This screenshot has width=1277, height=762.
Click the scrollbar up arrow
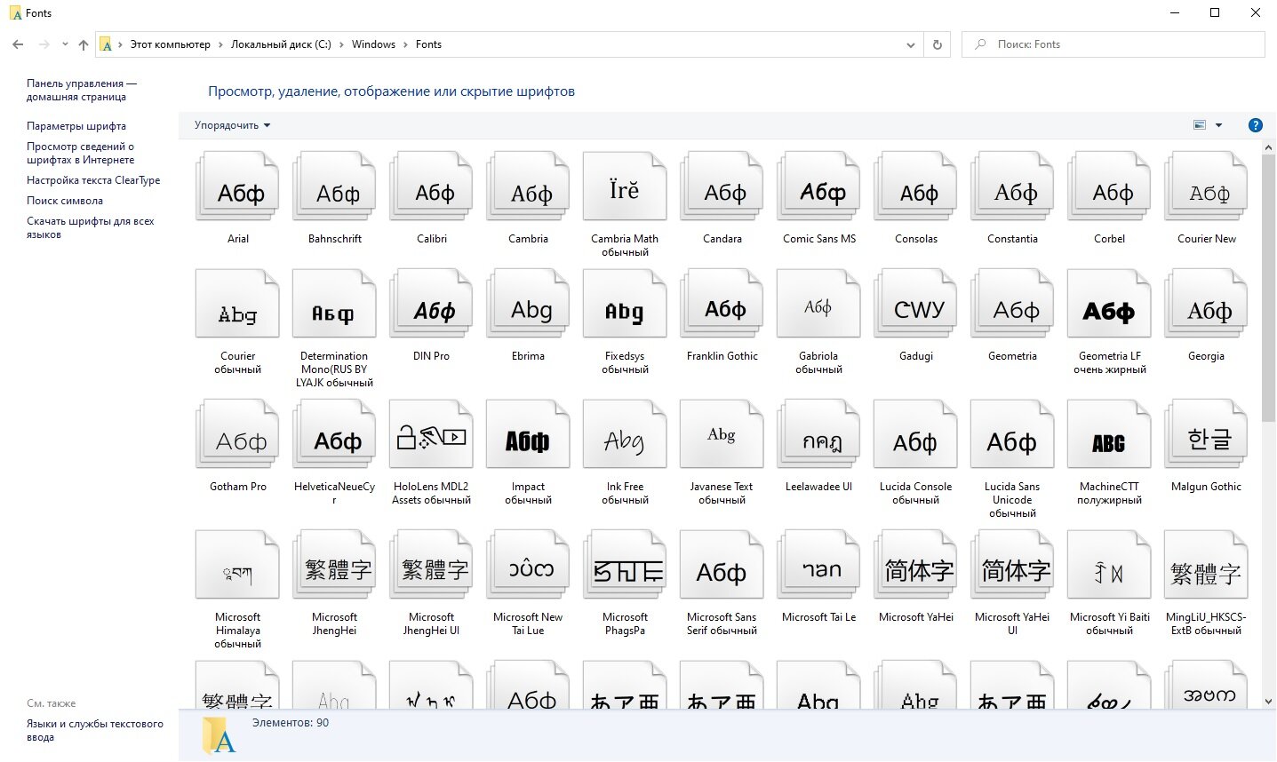click(1268, 147)
